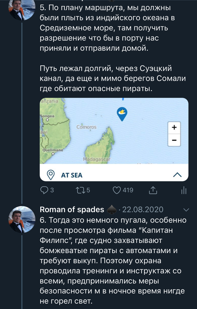
Task: Click the reply comment icon
Action: coord(44,190)
